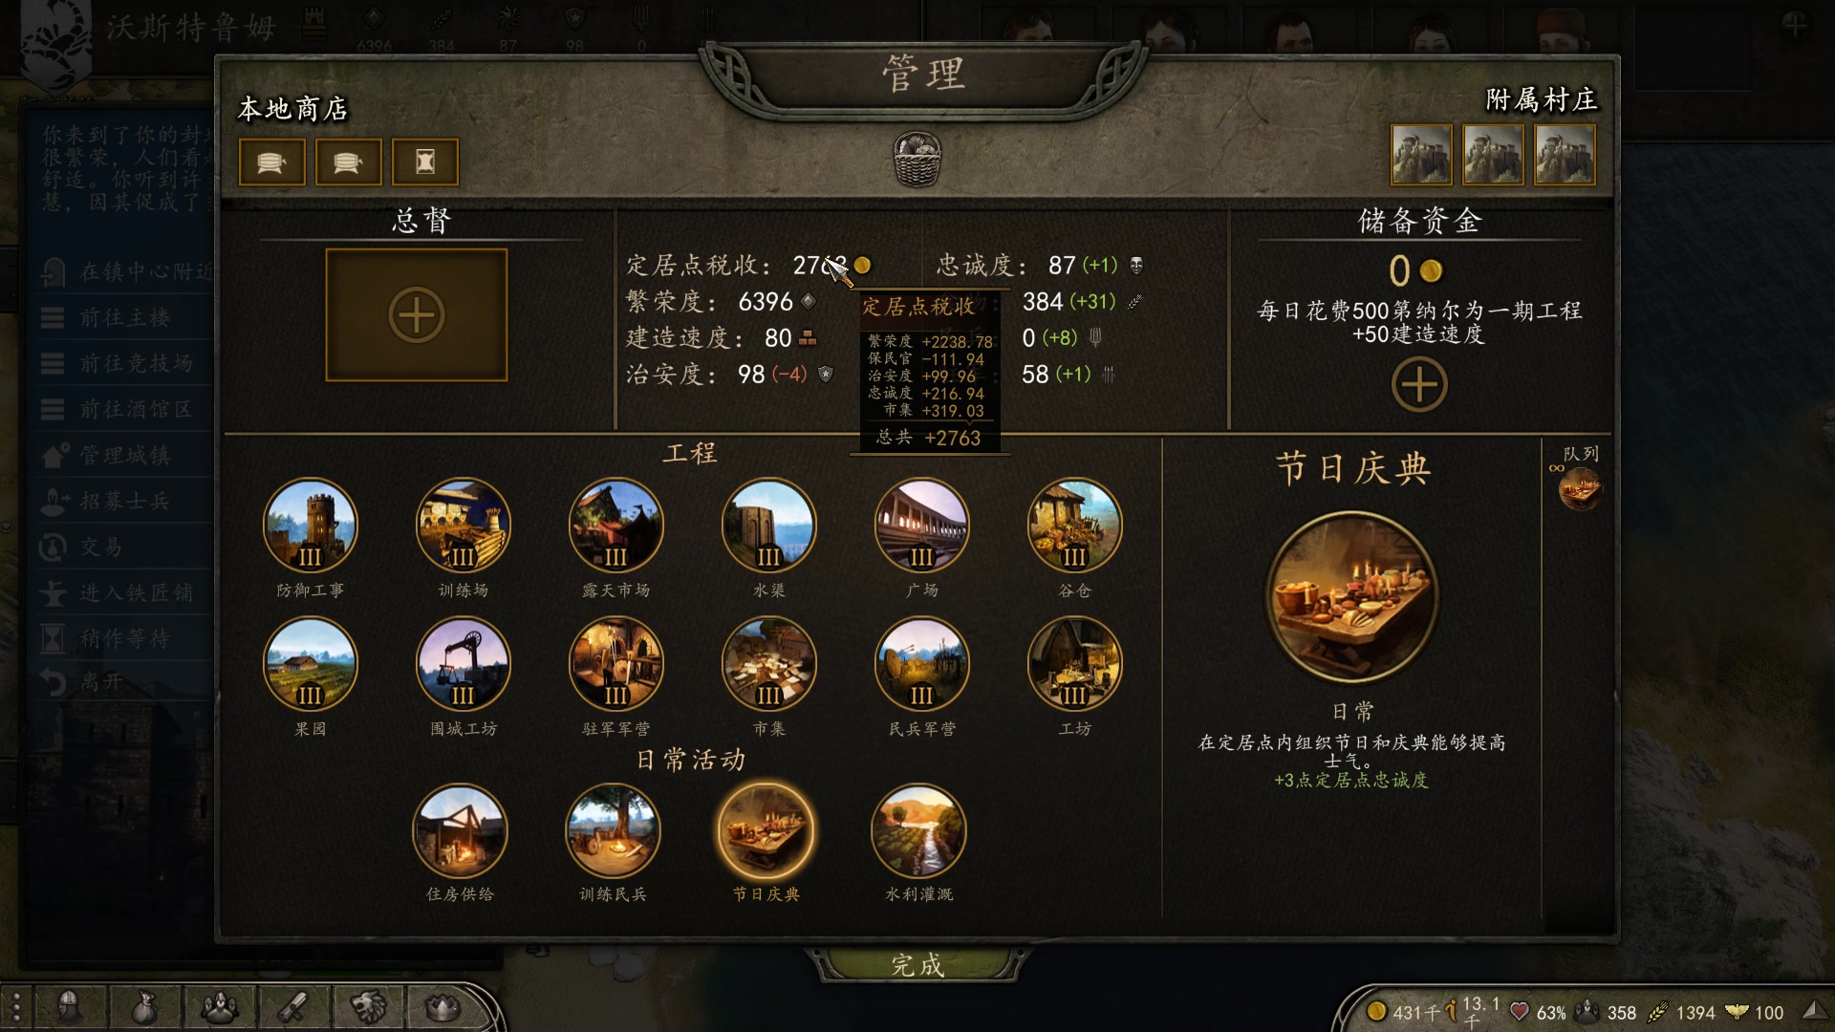The height and width of the screenshot is (1032, 1835).
Task: Select 交易 in the town menu
Action: click(102, 547)
